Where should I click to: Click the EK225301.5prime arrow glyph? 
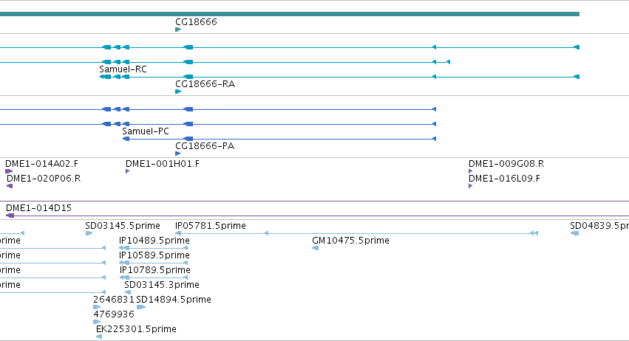point(99,337)
